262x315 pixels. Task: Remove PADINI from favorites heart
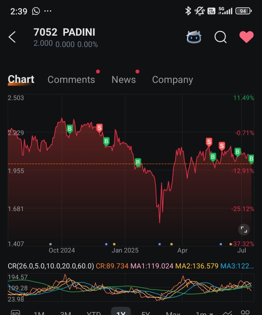click(x=247, y=37)
